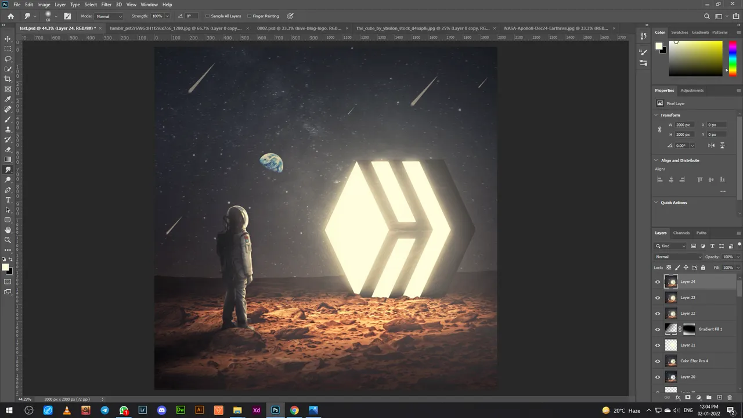Image resolution: width=743 pixels, height=418 pixels.
Task: Open the layer filter Kind dropdown
Action: point(670,246)
